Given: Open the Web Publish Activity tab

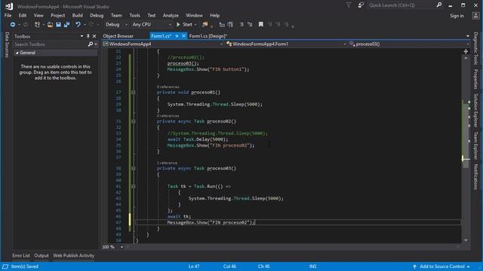Looking at the screenshot, I should coord(74,256).
